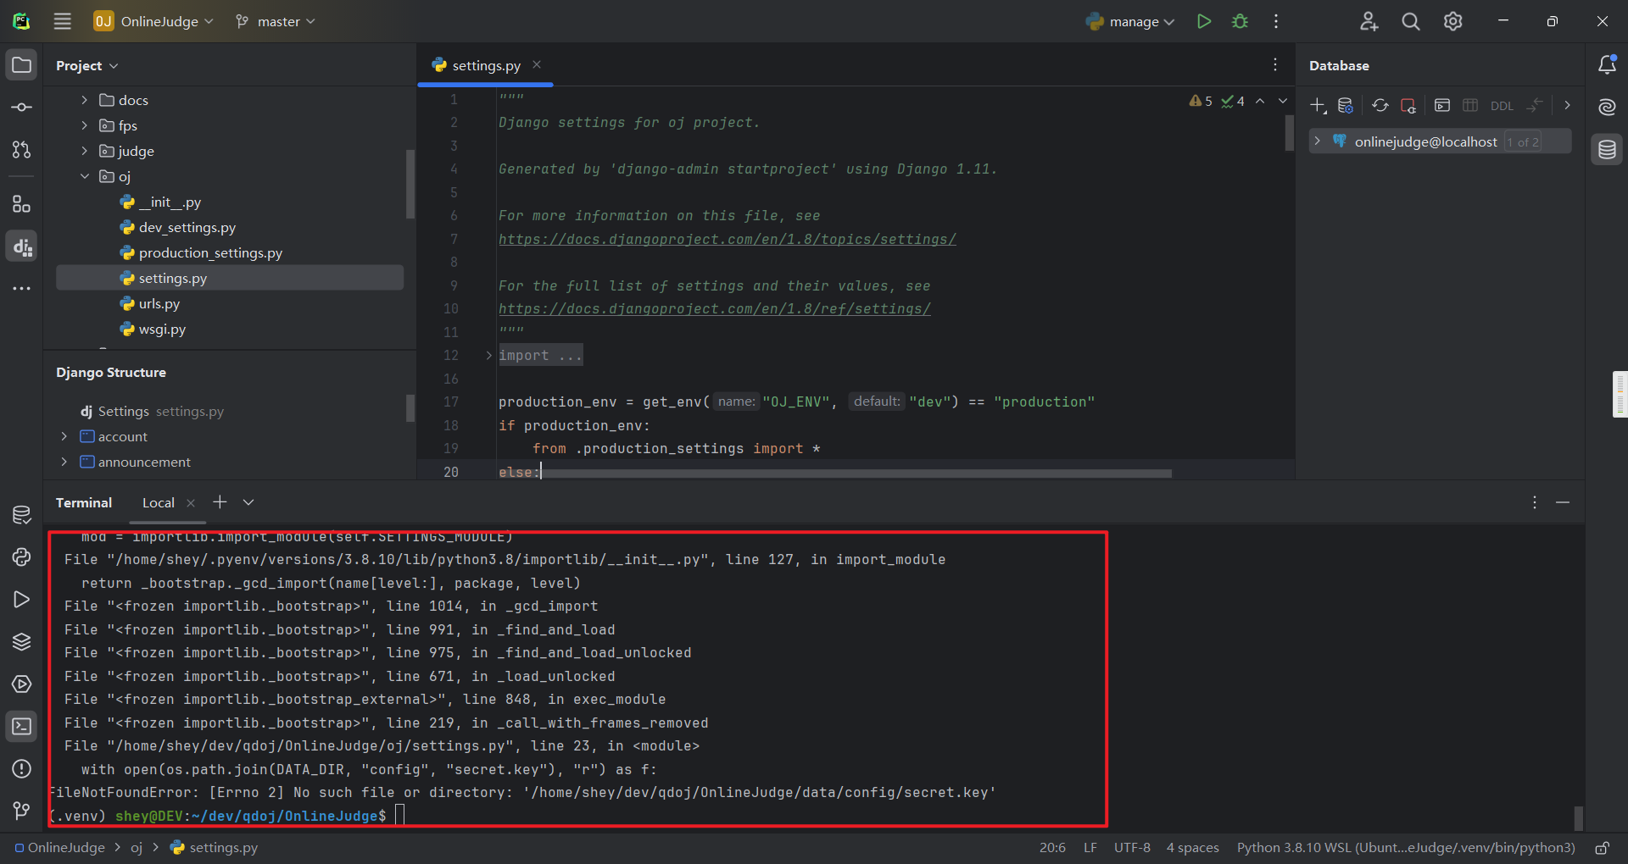Unfold the collapsed import block
The height and width of the screenshot is (864, 1628).
pyautogui.click(x=488, y=356)
